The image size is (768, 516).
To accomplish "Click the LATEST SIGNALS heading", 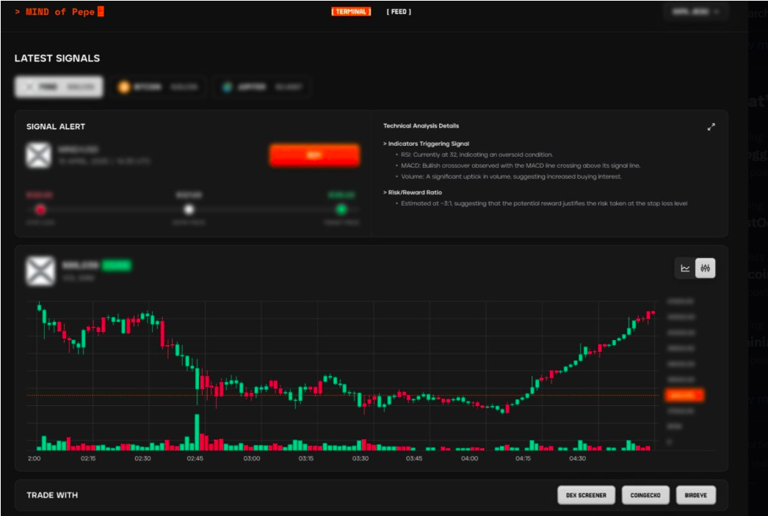I will (x=57, y=58).
